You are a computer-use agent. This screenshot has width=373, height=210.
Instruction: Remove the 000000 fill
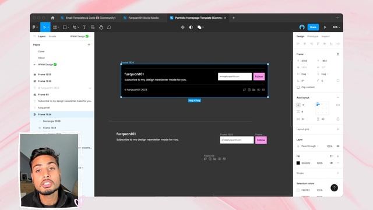click(338, 163)
